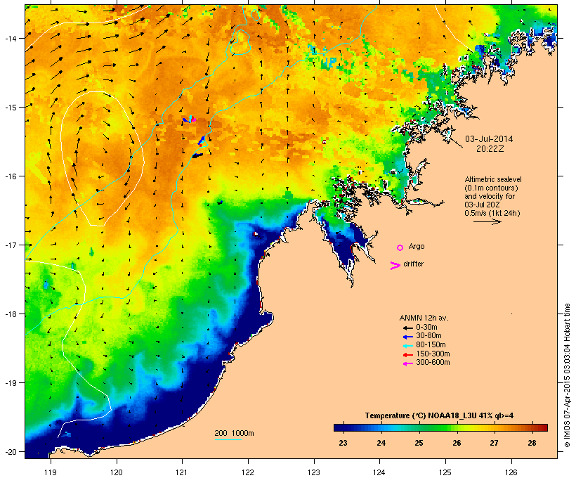Click the latitude axis label '-17'
576x478 pixels.
pos(11,245)
